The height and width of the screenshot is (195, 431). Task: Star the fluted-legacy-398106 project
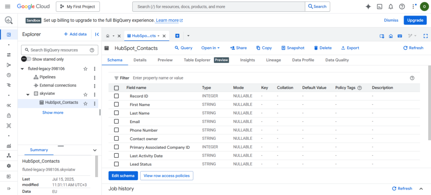85,69
